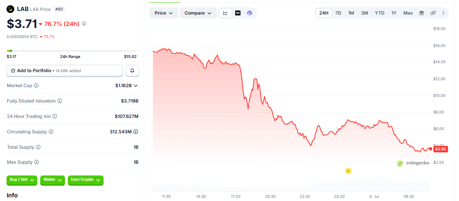Click Add to Portfolio button
459x201 pixels.
click(x=65, y=71)
